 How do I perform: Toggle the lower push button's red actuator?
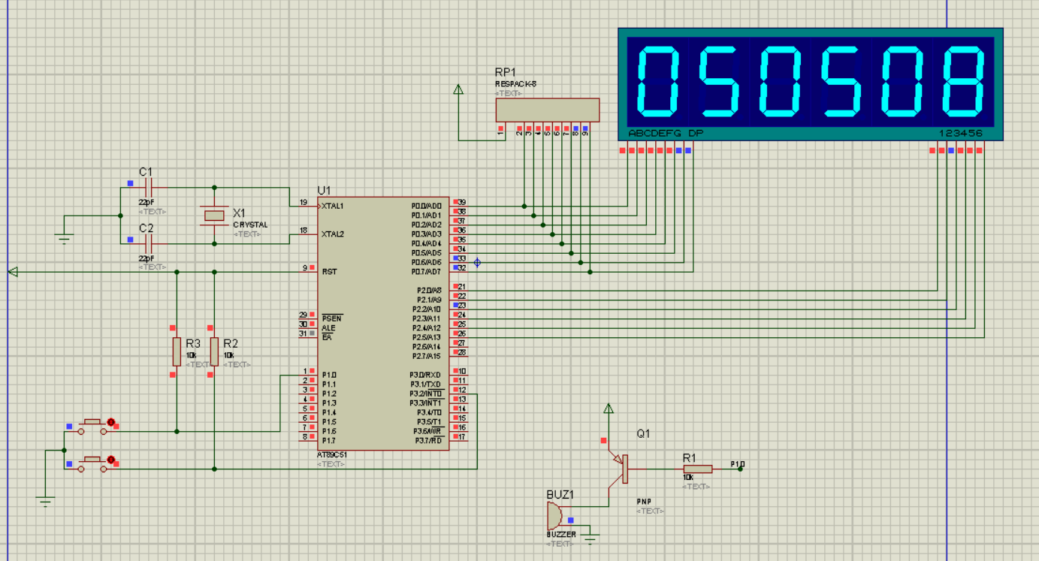[x=111, y=460]
